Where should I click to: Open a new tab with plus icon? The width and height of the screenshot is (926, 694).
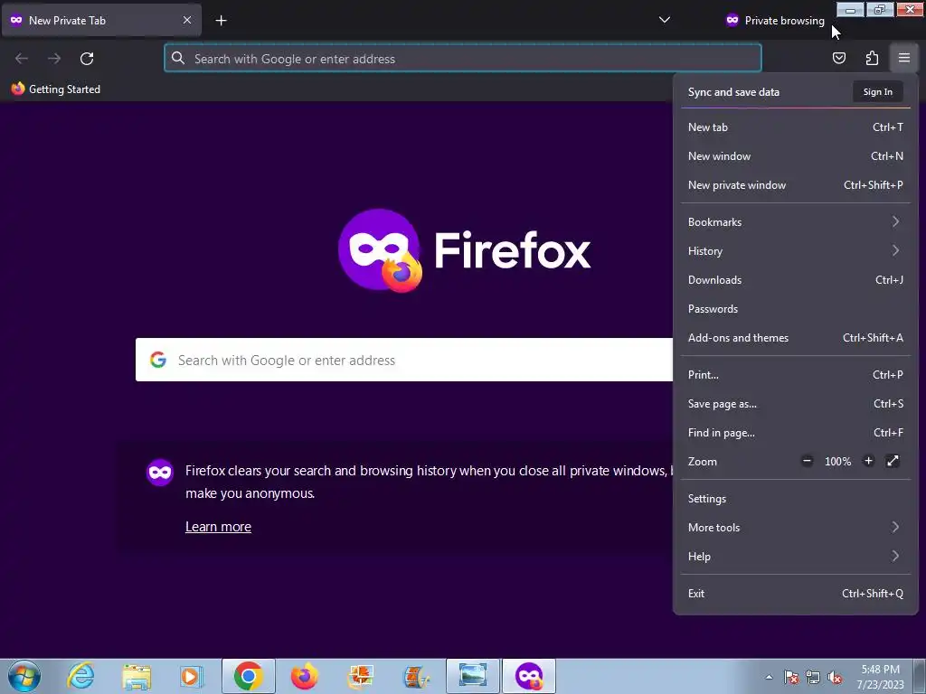click(221, 21)
